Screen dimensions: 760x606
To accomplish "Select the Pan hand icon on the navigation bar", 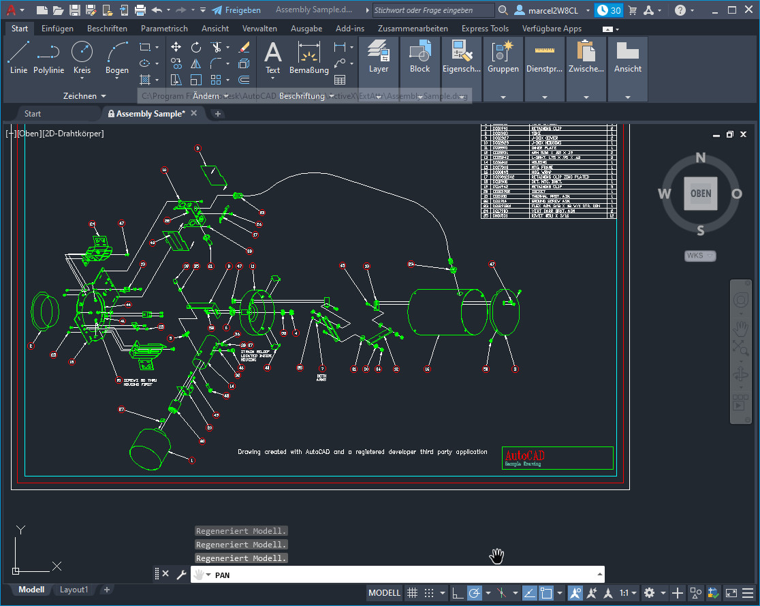I will coord(741,327).
